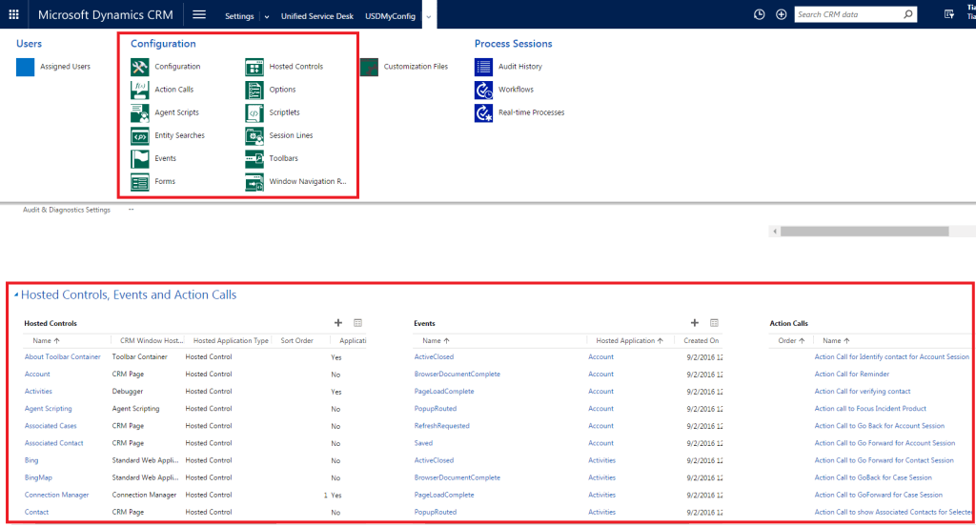976x527 pixels.
Task: Open Toolbars menu item label
Action: click(x=283, y=158)
